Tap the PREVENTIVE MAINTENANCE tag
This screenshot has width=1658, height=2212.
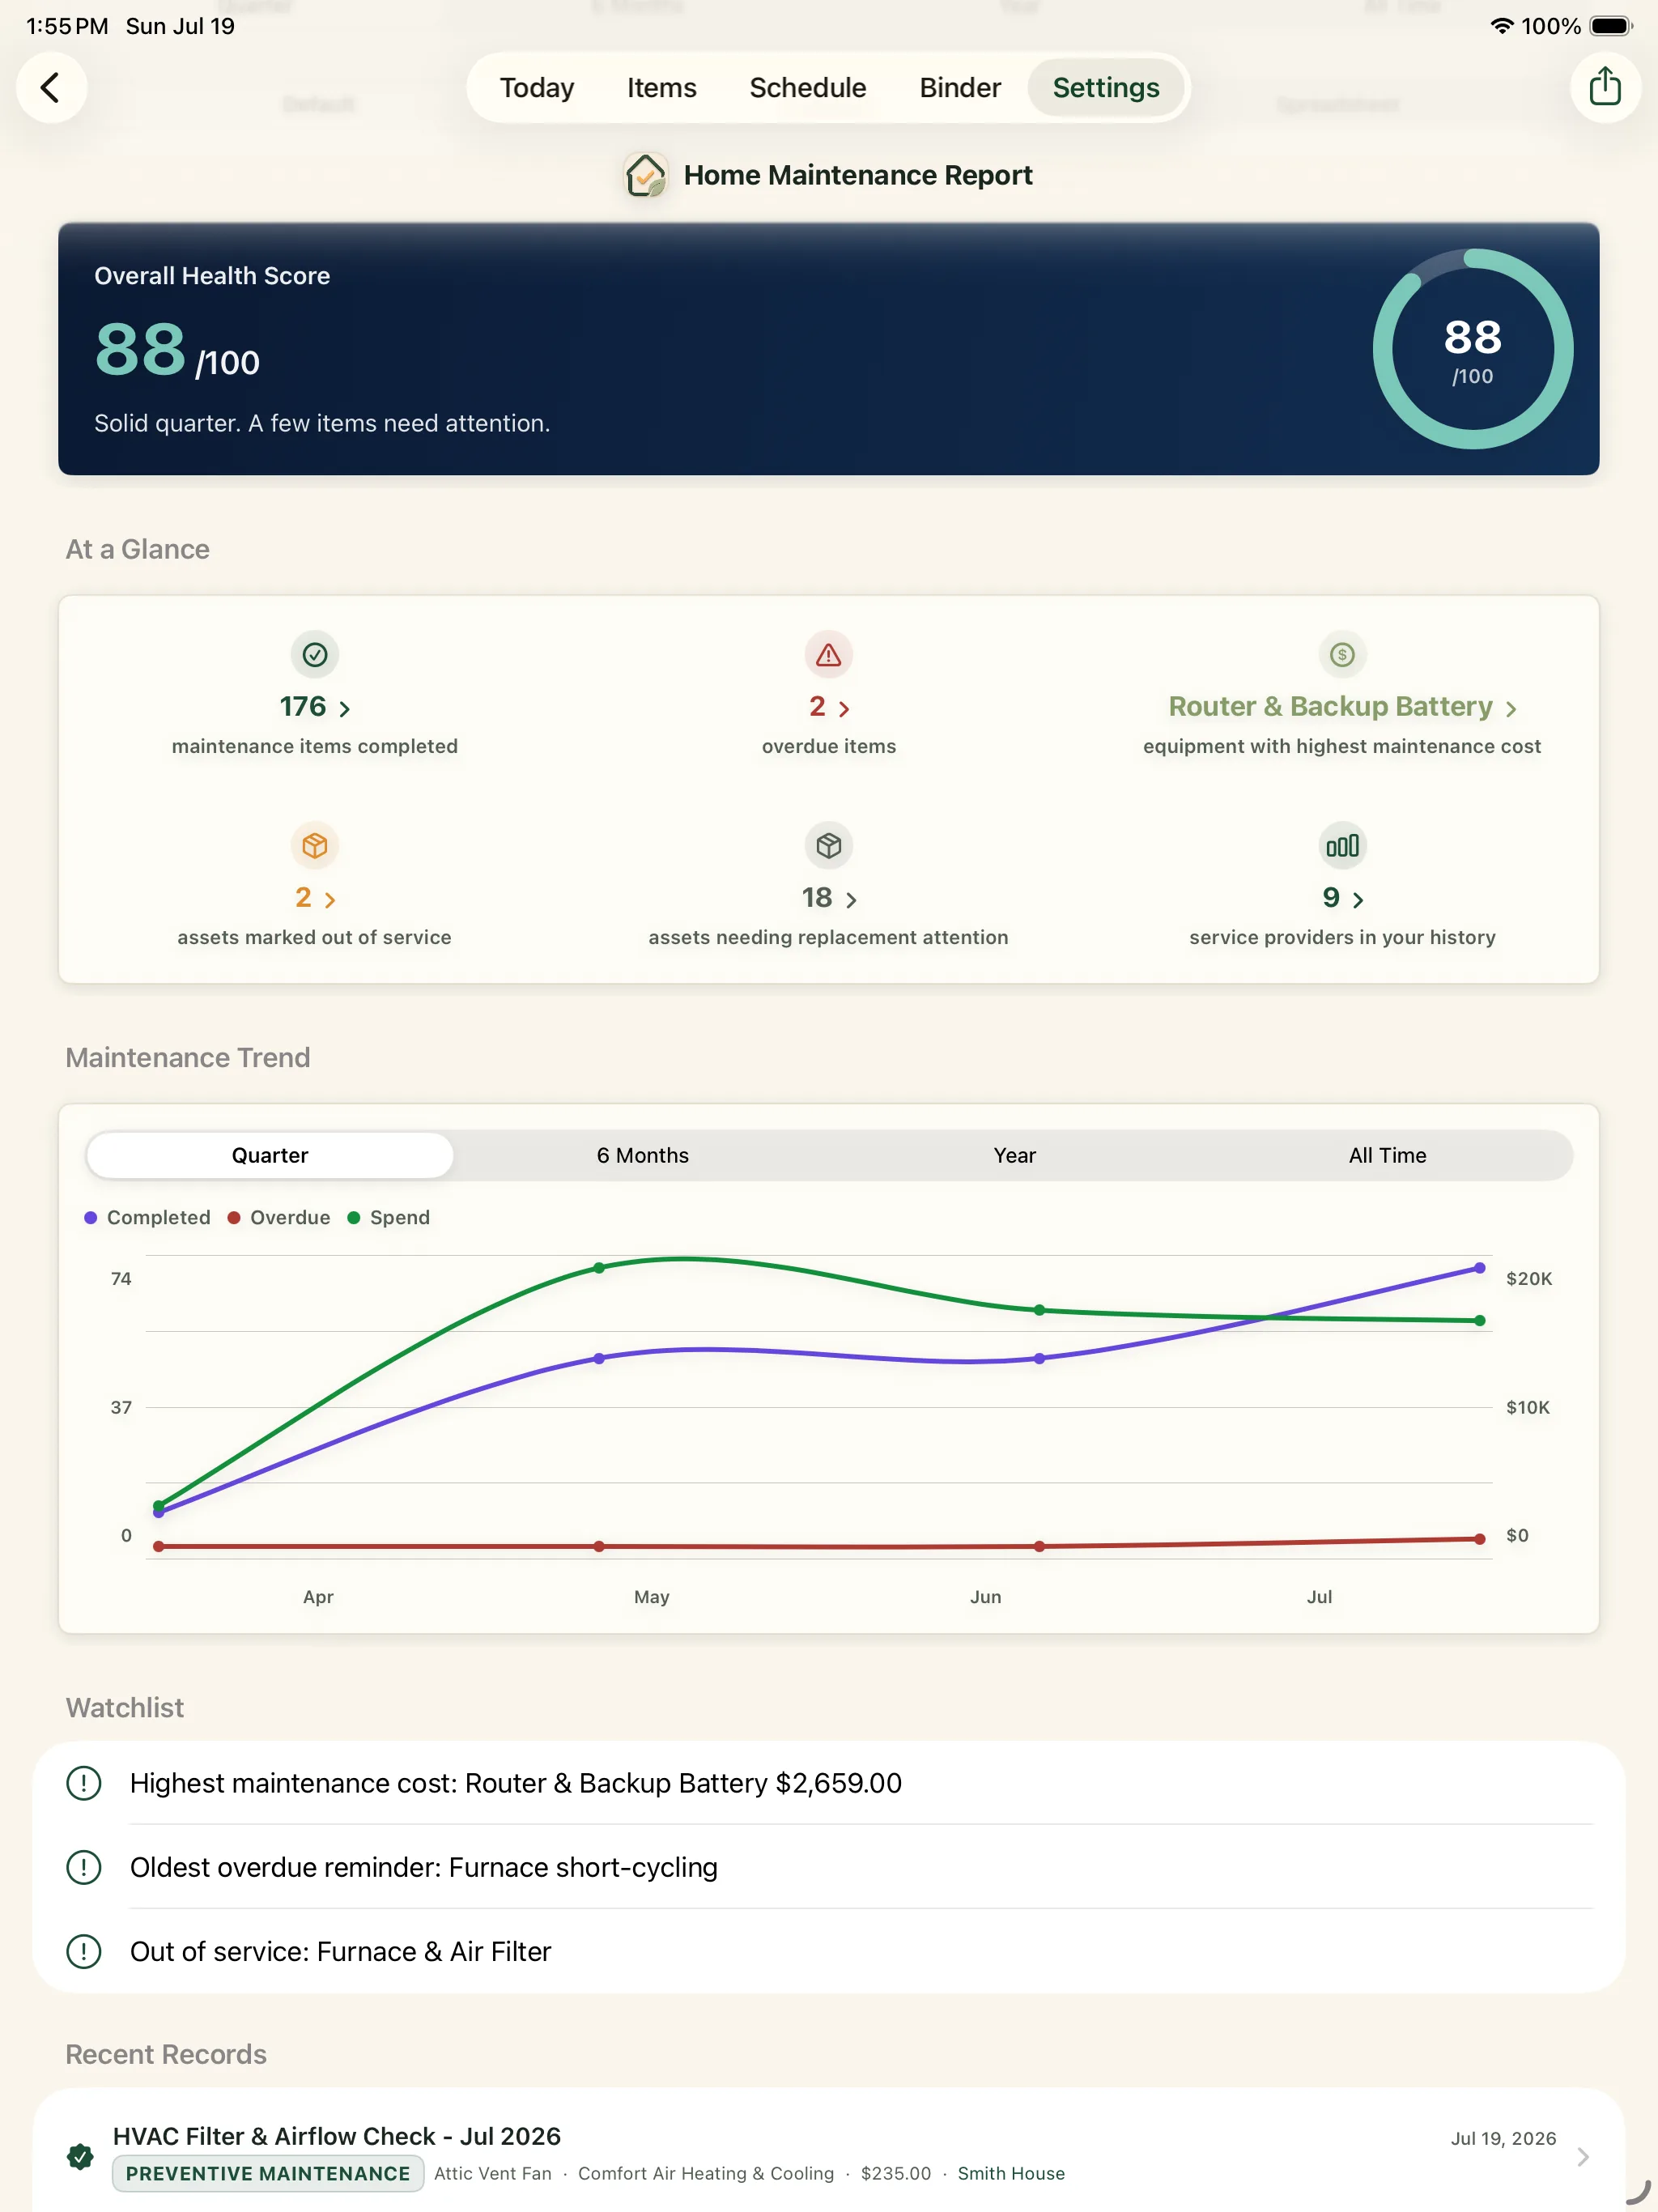tap(268, 2173)
